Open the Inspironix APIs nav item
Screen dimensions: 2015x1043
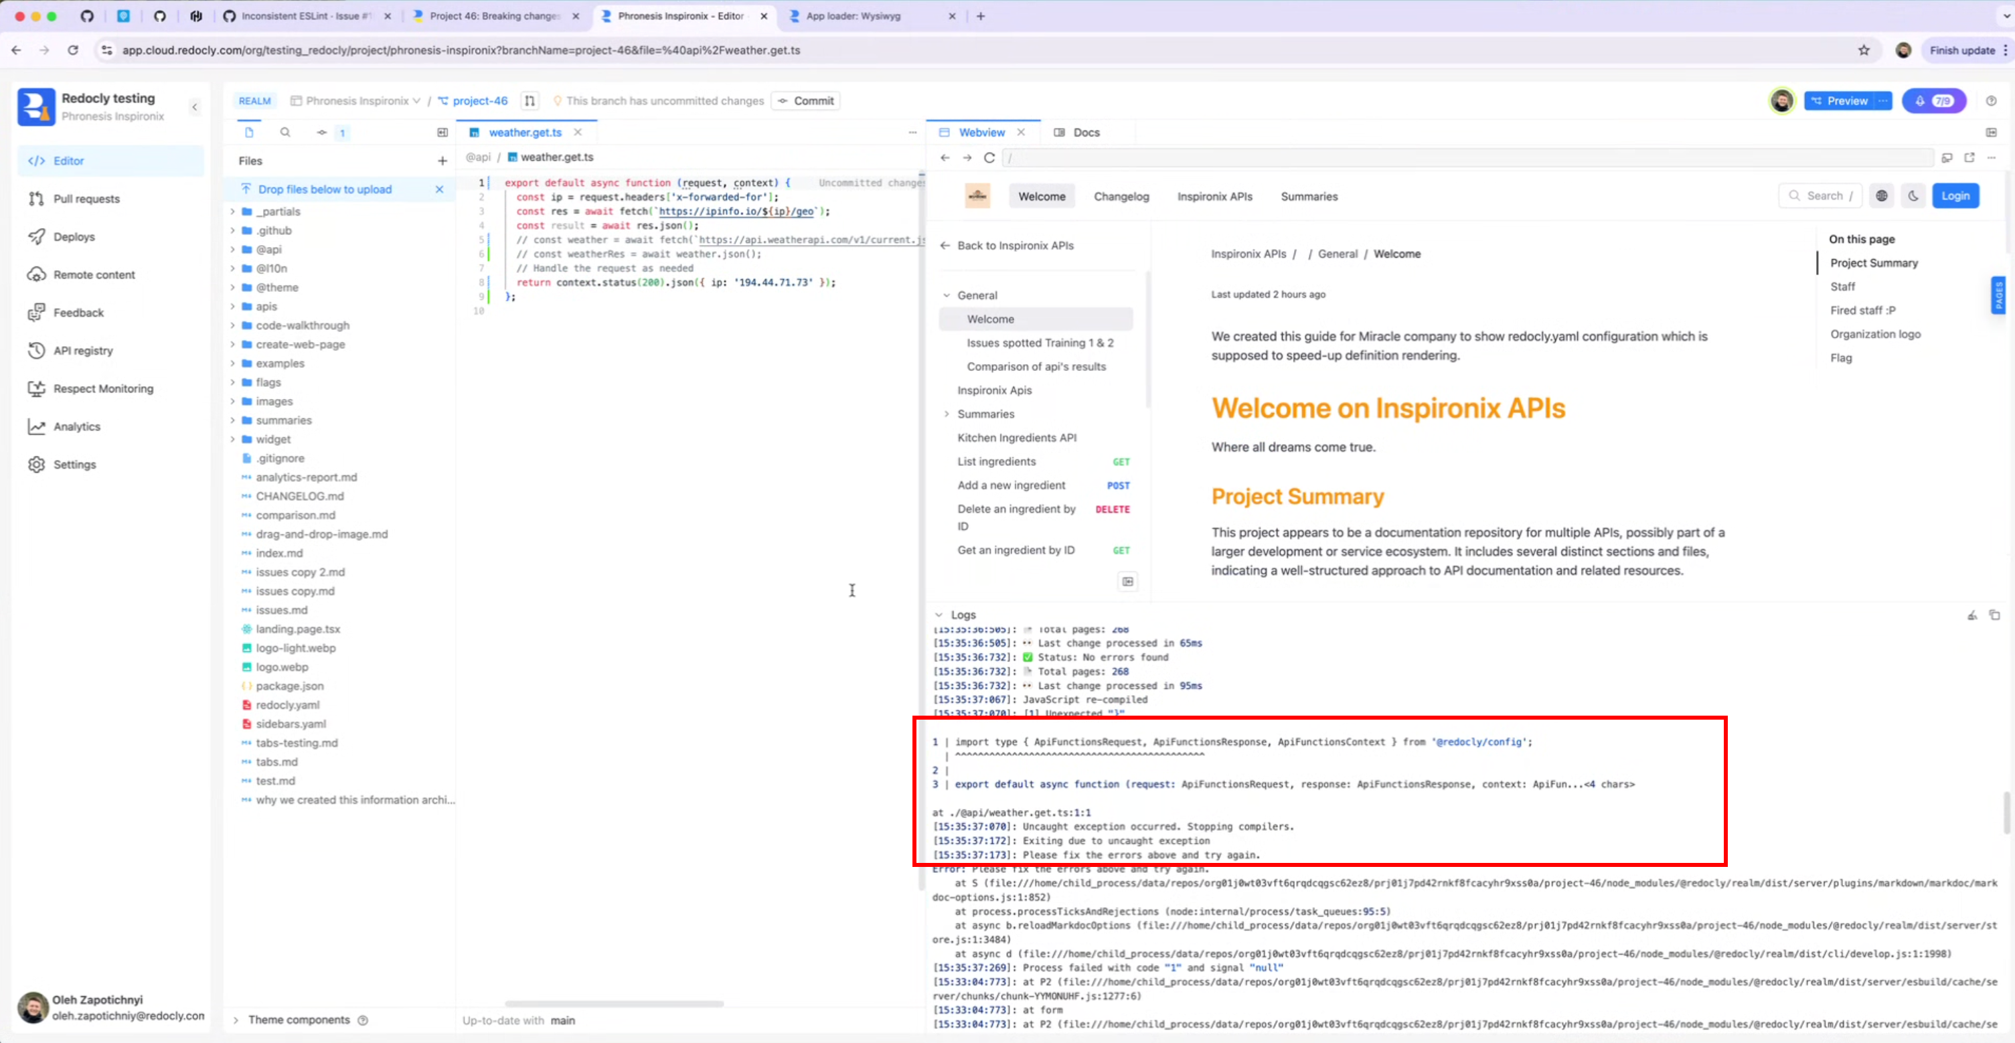tap(1214, 196)
